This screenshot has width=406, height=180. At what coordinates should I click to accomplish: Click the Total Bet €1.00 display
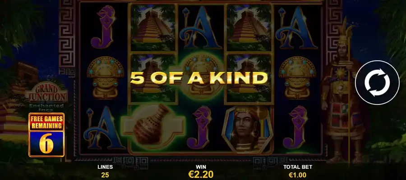(x=298, y=171)
